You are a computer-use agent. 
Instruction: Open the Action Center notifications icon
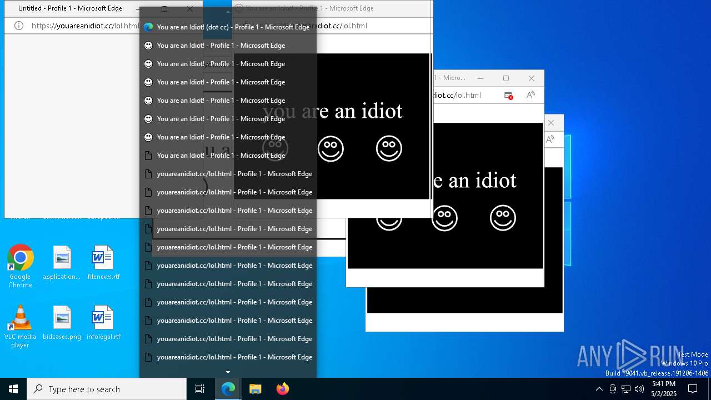(693, 389)
